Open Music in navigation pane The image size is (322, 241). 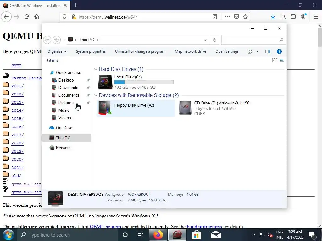click(x=64, y=110)
